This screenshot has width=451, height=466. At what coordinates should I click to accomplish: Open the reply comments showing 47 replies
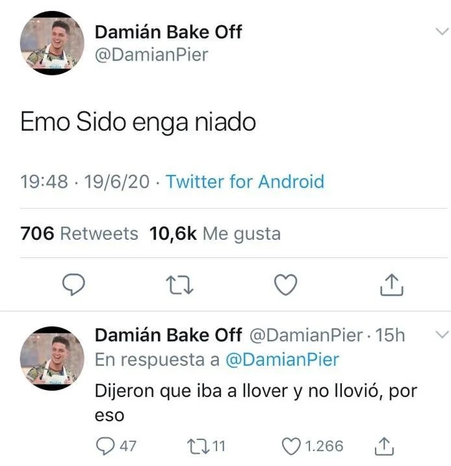(116, 446)
